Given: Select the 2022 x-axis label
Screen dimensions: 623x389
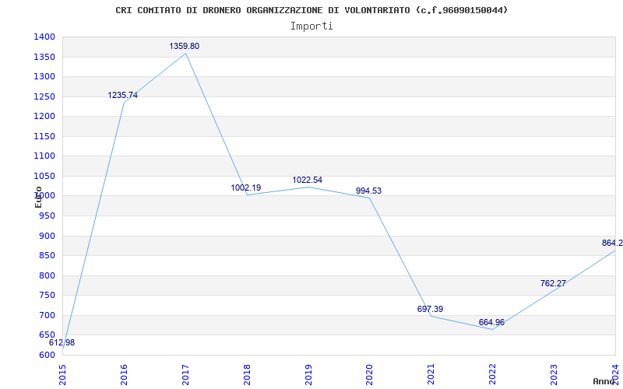Looking at the screenshot, I should click(493, 374).
